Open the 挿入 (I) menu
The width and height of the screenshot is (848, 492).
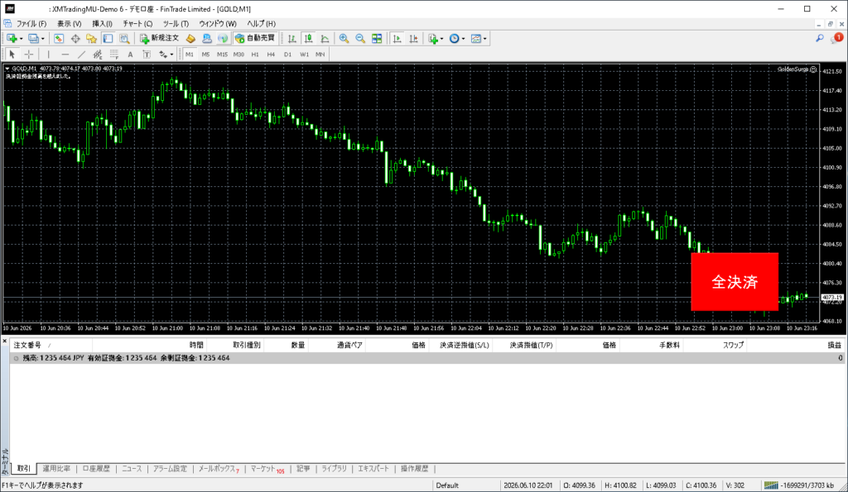(x=102, y=24)
